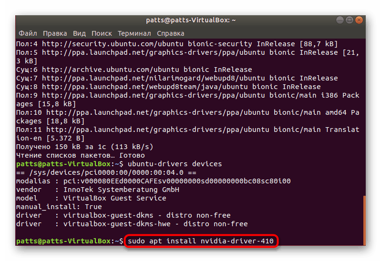Viewport: 381px width, 261px height.
Task: Click the '3 kB]' wrapped line
Action: tap(27, 61)
